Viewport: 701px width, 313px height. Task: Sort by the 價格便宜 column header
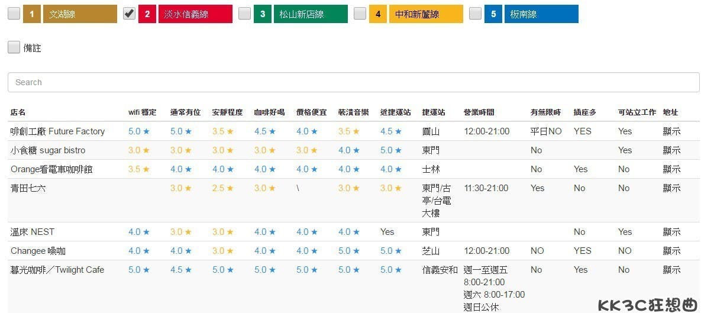311,112
